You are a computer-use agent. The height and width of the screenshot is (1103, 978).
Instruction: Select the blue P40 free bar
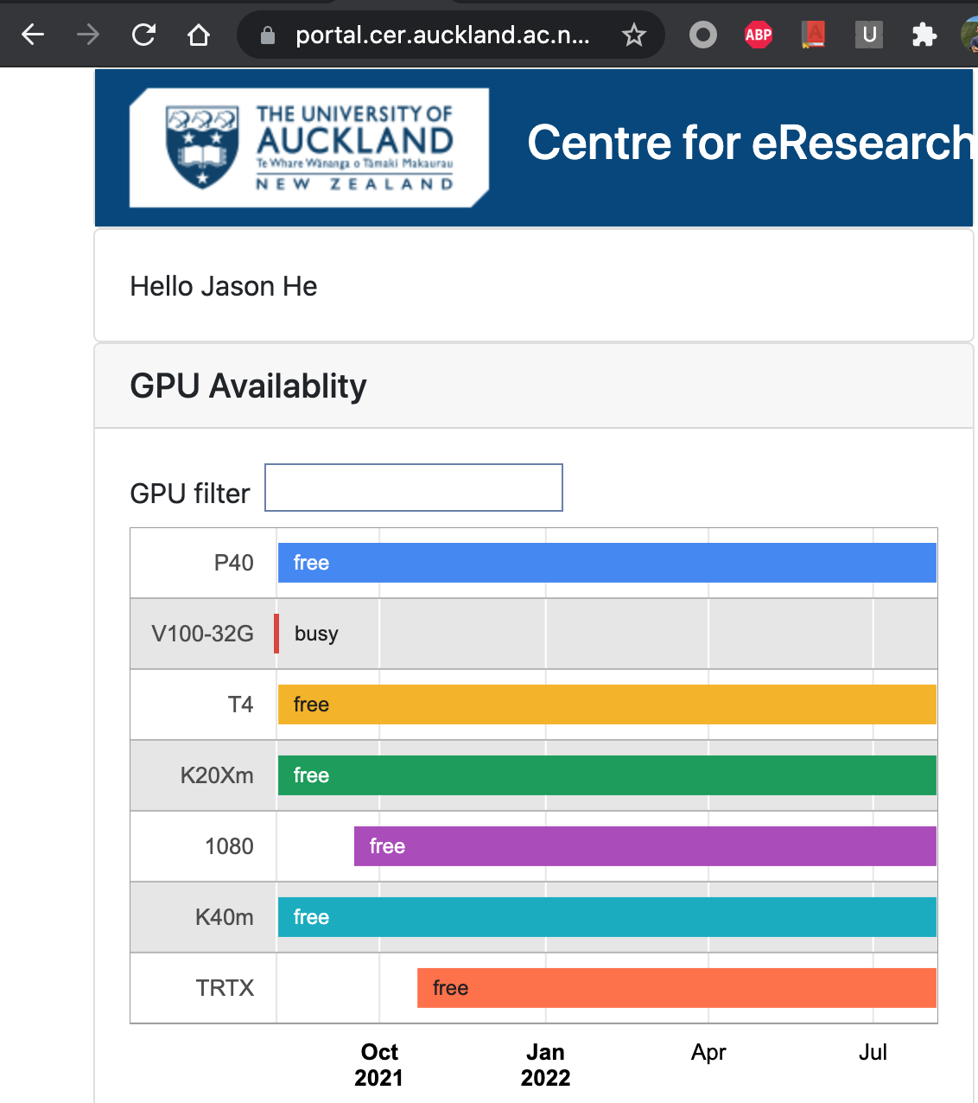[607, 563]
